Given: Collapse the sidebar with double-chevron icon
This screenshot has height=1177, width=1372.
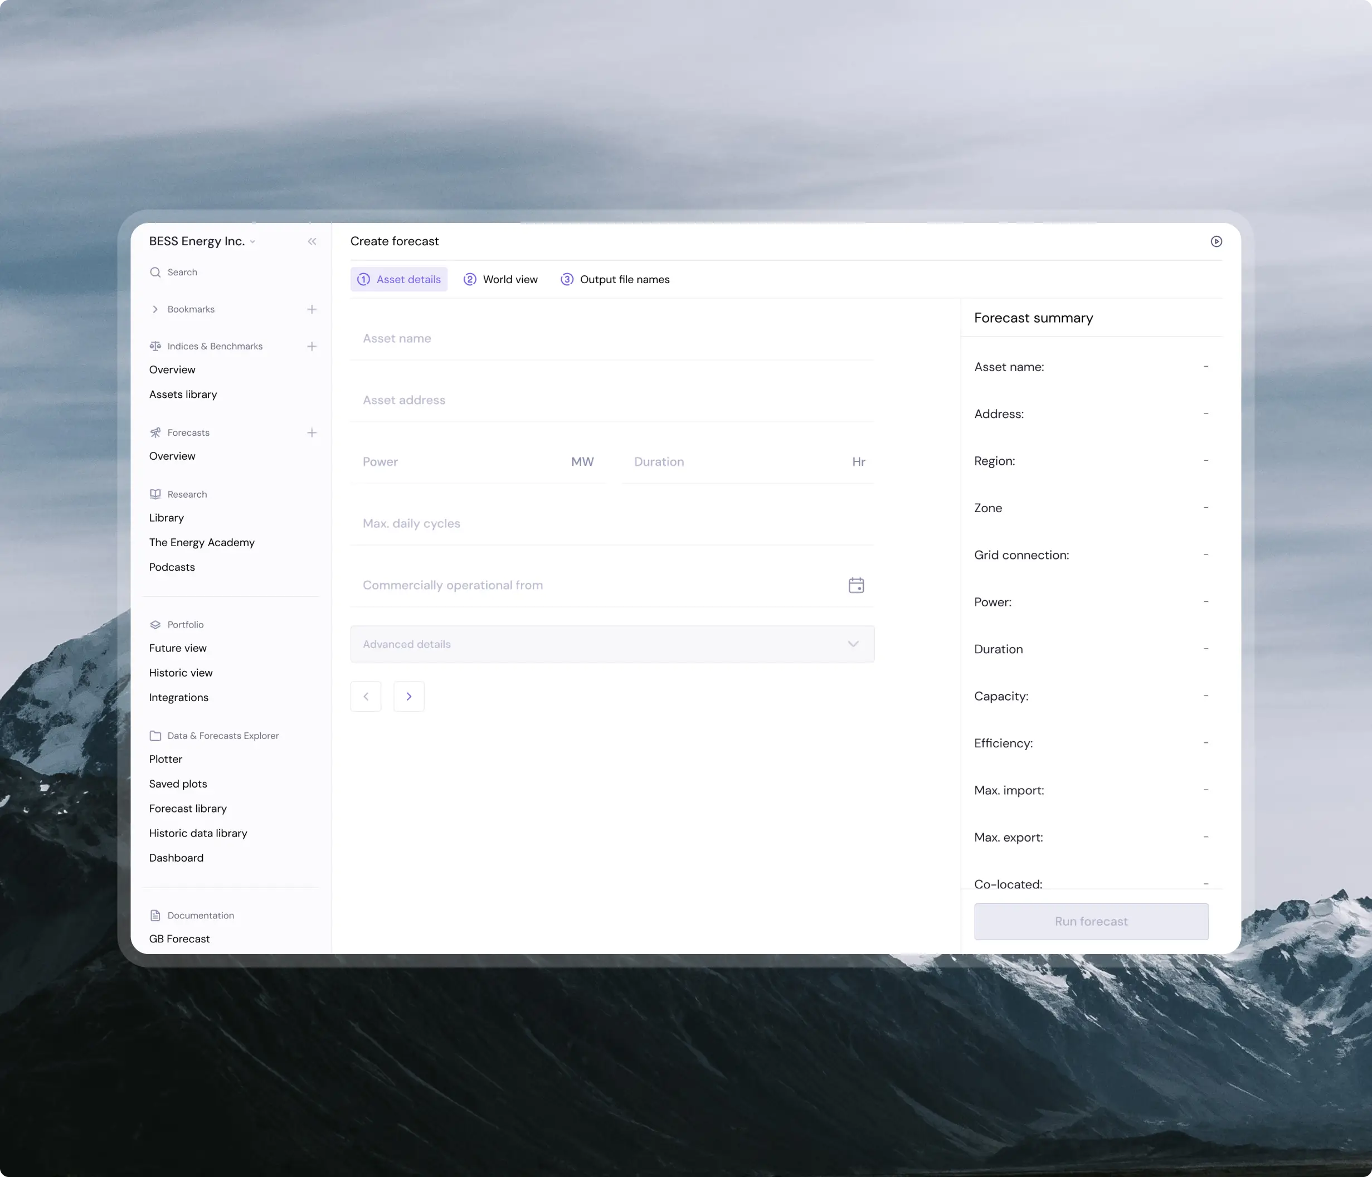Looking at the screenshot, I should click(312, 242).
